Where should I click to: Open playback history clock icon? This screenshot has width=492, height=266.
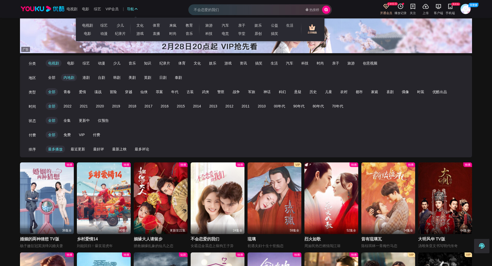pos(400,7)
